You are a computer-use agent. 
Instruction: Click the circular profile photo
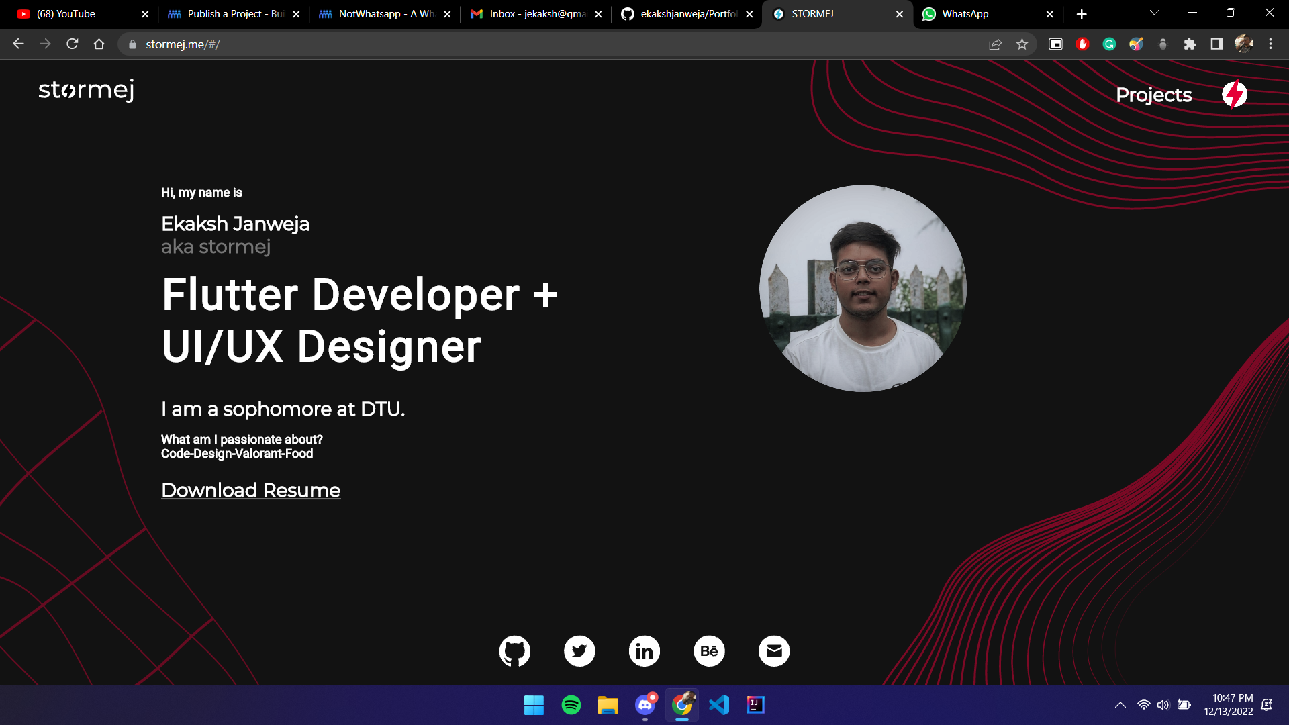click(x=863, y=289)
